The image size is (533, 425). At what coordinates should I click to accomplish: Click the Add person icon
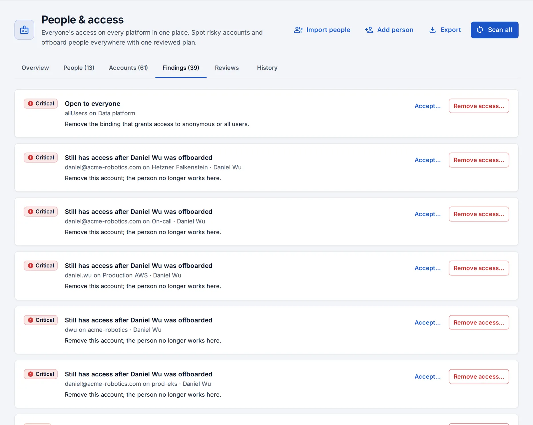click(369, 30)
